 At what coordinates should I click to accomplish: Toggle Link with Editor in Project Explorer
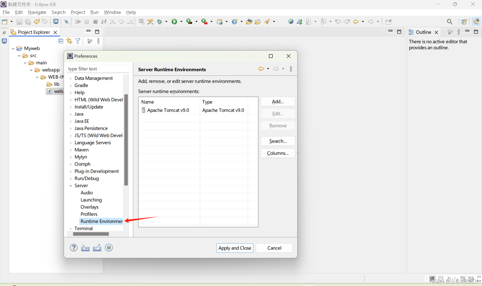tap(69, 41)
